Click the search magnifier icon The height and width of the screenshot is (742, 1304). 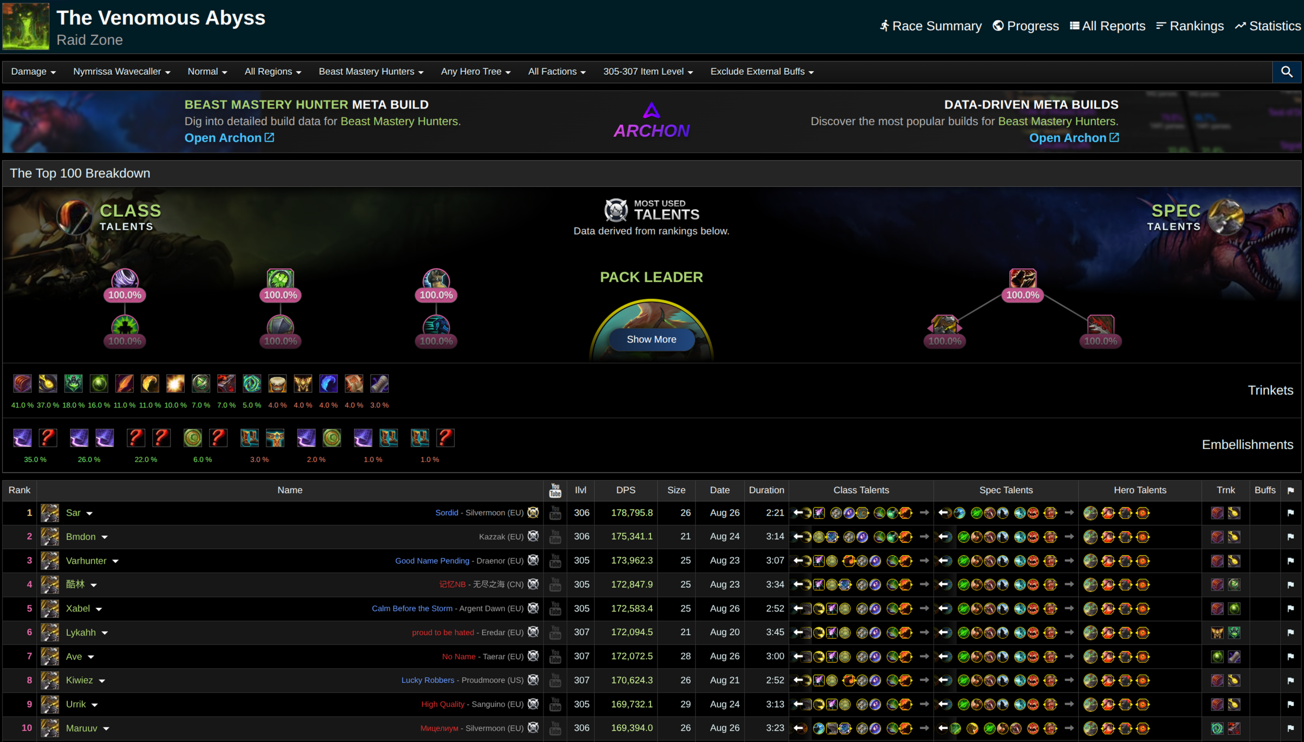[x=1286, y=72]
